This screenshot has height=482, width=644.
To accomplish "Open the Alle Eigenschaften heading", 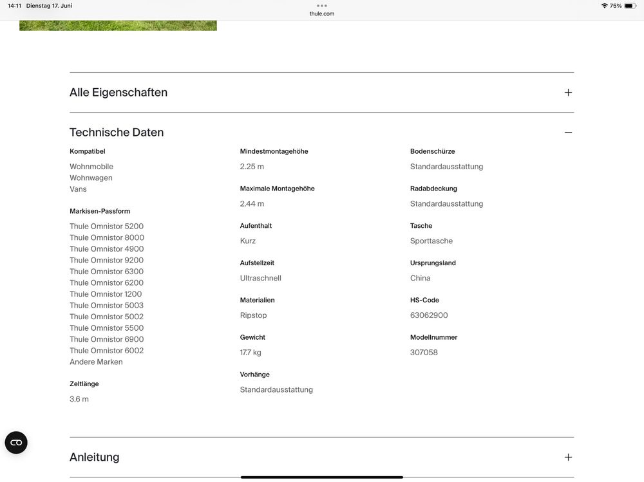I will pos(118,93).
